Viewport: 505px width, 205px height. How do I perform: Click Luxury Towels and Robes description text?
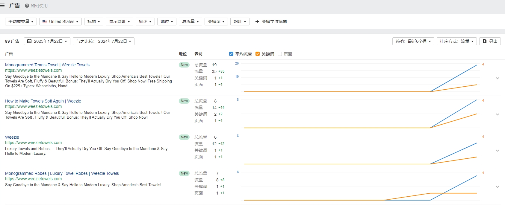86,151
